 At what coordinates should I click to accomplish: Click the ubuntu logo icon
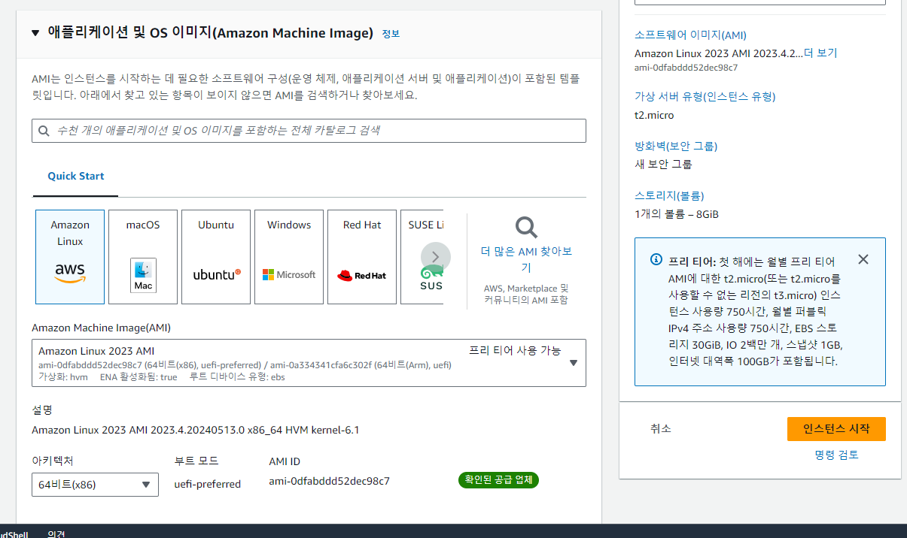[x=216, y=274]
